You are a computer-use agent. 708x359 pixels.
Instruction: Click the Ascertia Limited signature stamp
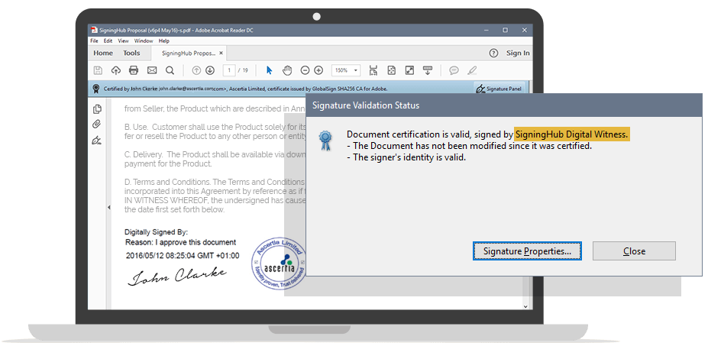coord(280,264)
